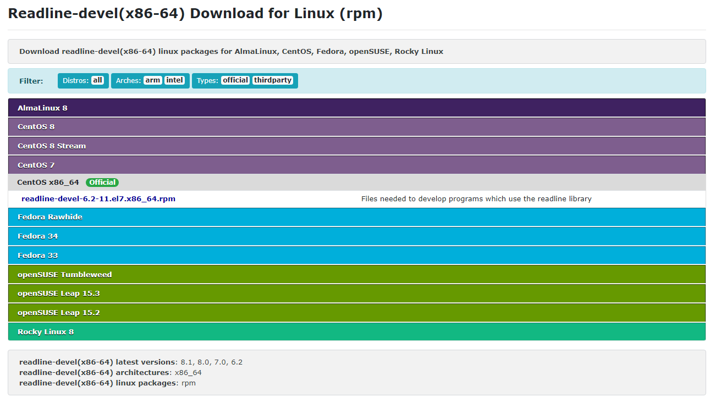Toggle the 'arm' architecture filter
The width and height of the screenshot is (710, 397).
point(152,80)
